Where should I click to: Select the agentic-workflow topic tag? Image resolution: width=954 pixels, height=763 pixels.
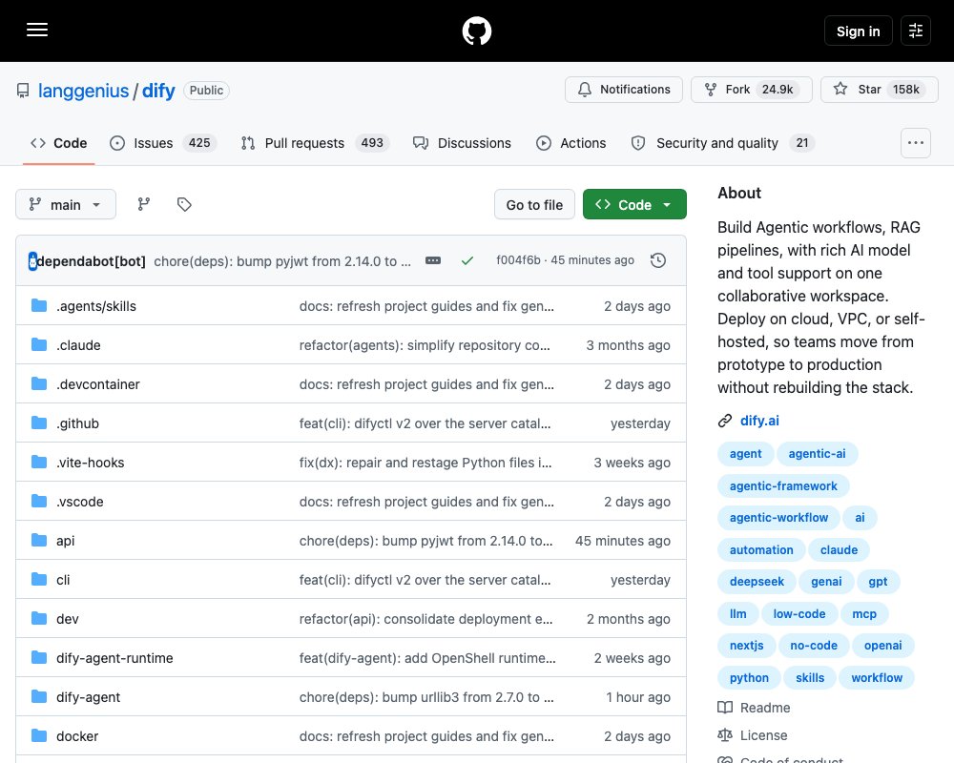(x=778, y=518)
